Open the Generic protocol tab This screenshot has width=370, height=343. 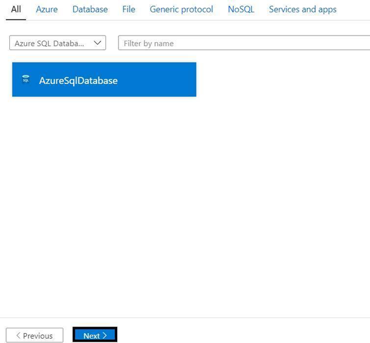181,9
